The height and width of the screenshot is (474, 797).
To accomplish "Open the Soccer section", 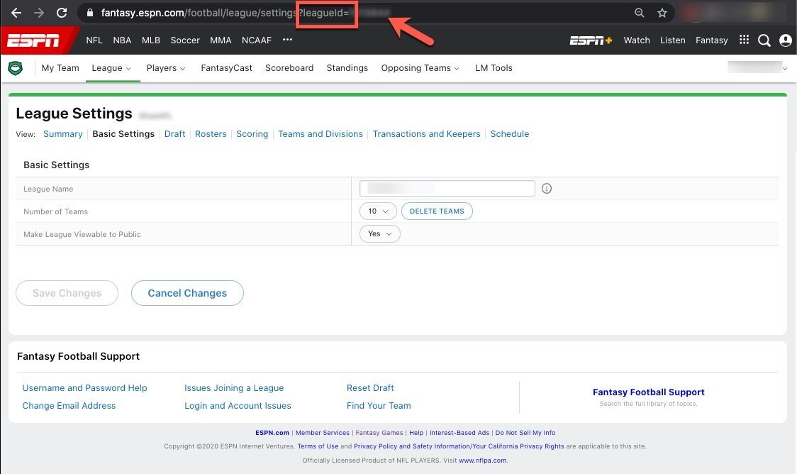I will [185, 40].
